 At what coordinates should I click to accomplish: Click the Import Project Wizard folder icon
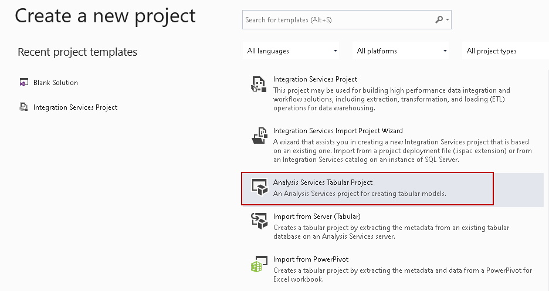coord(257,136)
